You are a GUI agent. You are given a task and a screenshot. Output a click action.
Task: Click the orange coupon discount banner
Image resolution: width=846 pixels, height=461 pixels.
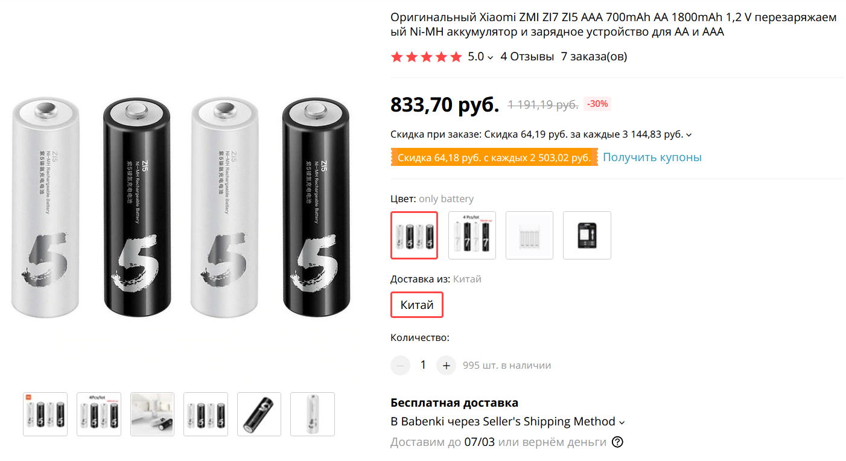click(494, 158)
